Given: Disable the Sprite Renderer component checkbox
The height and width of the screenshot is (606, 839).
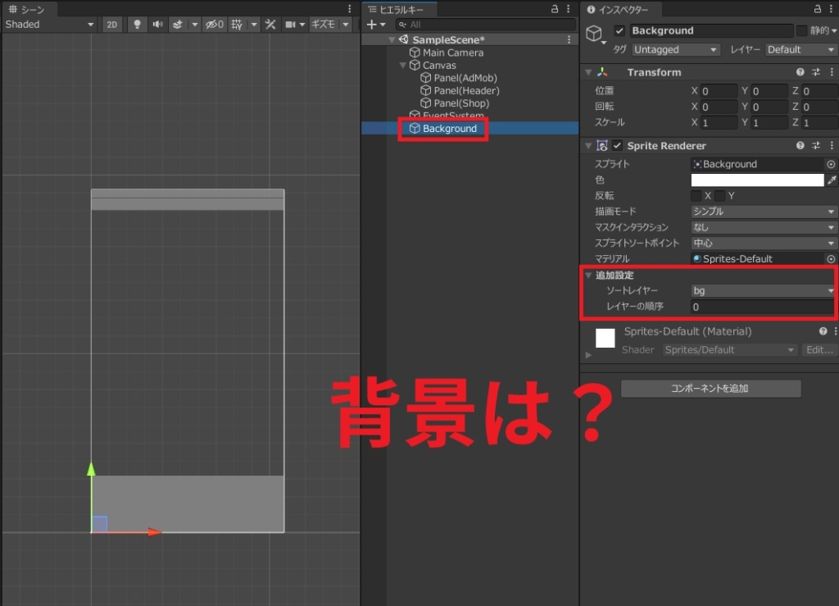Looking at the screenshot, I should point(618,146).
